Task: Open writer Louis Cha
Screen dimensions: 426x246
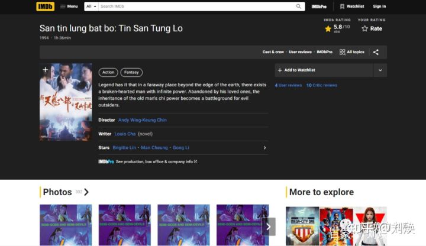Action: pos(125,134)
